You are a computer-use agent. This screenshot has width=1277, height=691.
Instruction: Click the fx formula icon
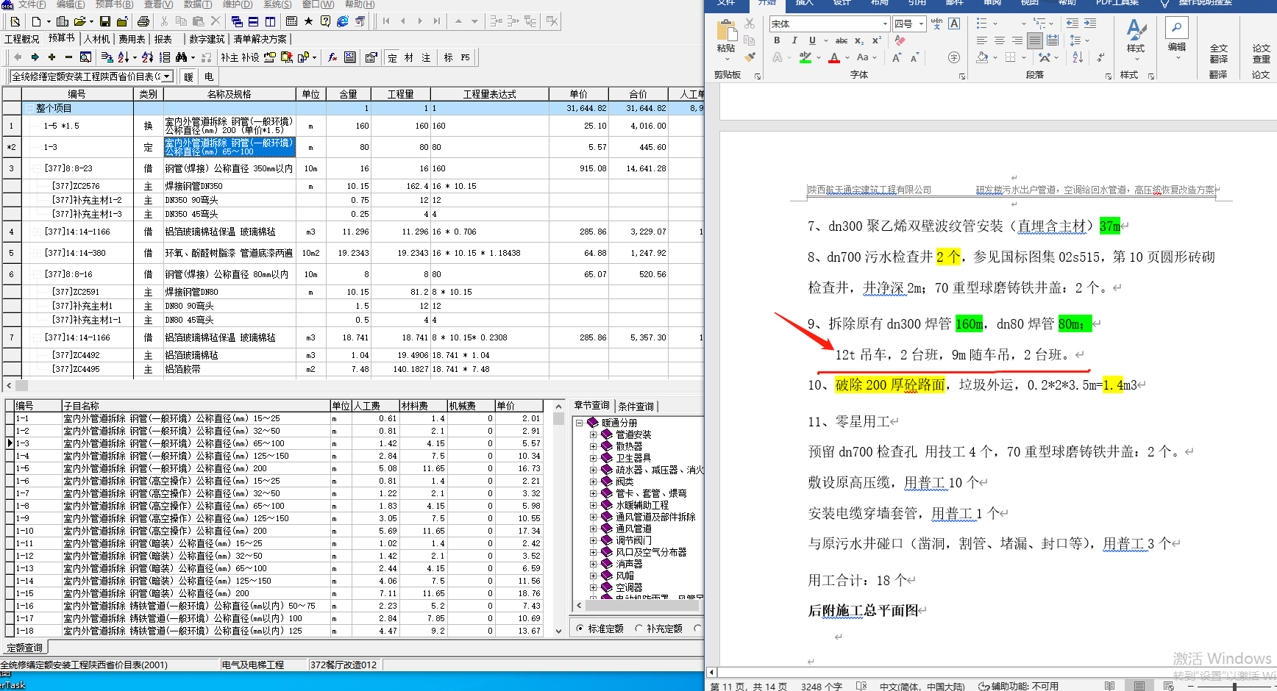tap(332, 57)
